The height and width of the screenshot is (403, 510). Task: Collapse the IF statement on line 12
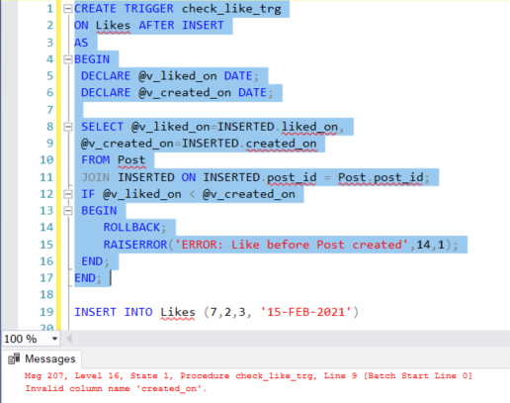click(68, 194)
